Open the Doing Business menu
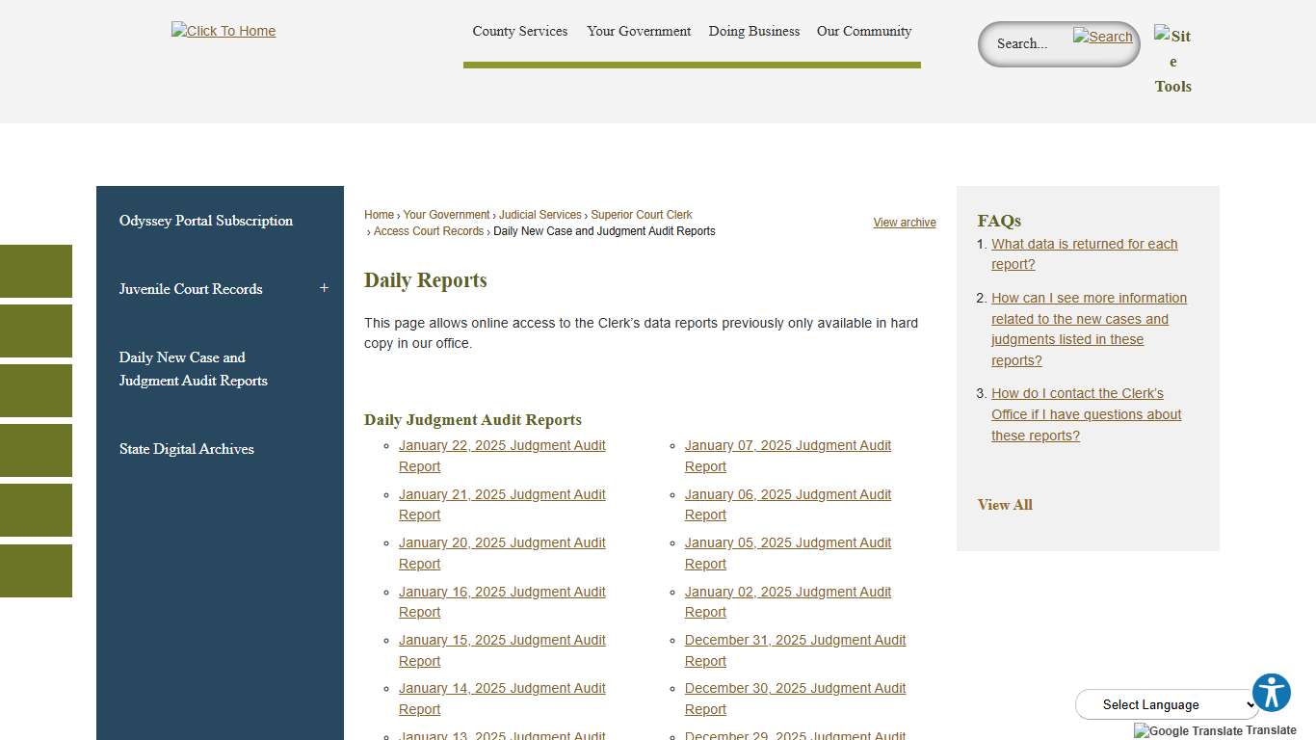Screen dimensions: 1316x740 pyautogui.click(x=753, y=31)
